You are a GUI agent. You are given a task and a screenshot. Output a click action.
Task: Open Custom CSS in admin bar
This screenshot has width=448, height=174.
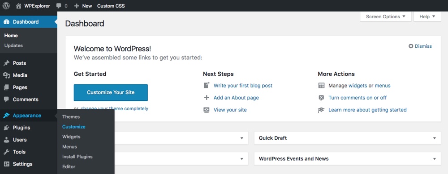pos(111,6)
